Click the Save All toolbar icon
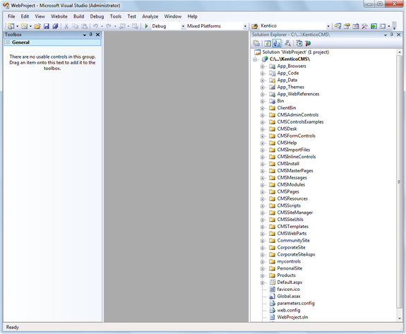Viewport: 406px width, 334px height. pyautogui.click(x=55, y=26)
